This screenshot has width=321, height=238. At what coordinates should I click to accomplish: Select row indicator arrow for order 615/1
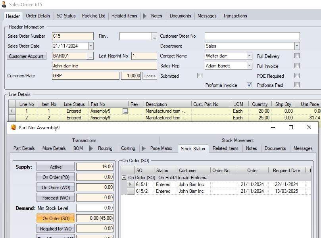(131, 184)
